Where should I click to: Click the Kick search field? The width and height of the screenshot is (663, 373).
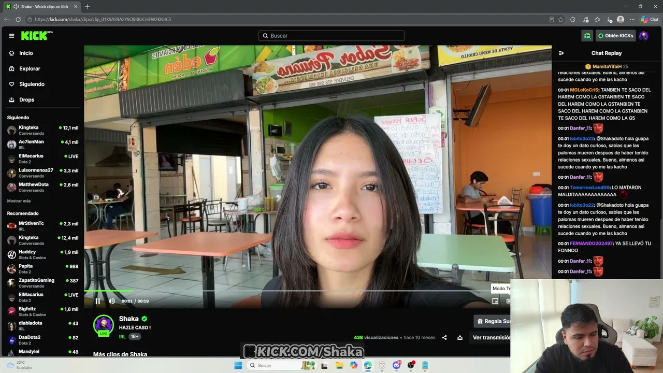[x=331, y=36]
